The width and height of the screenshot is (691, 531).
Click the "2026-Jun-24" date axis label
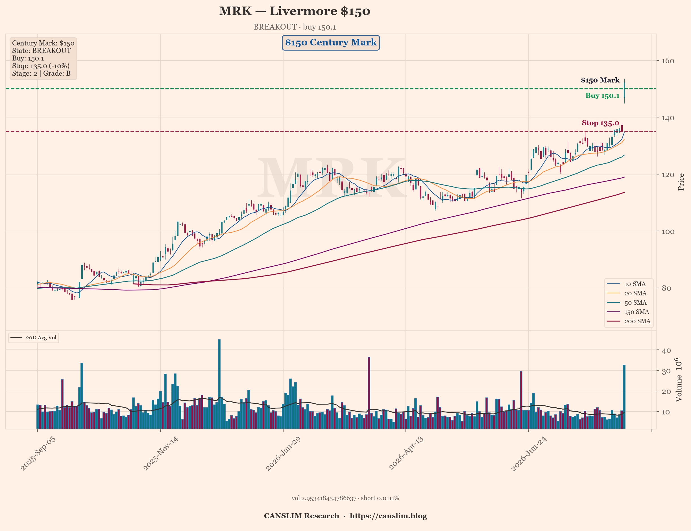click(529, 454)
